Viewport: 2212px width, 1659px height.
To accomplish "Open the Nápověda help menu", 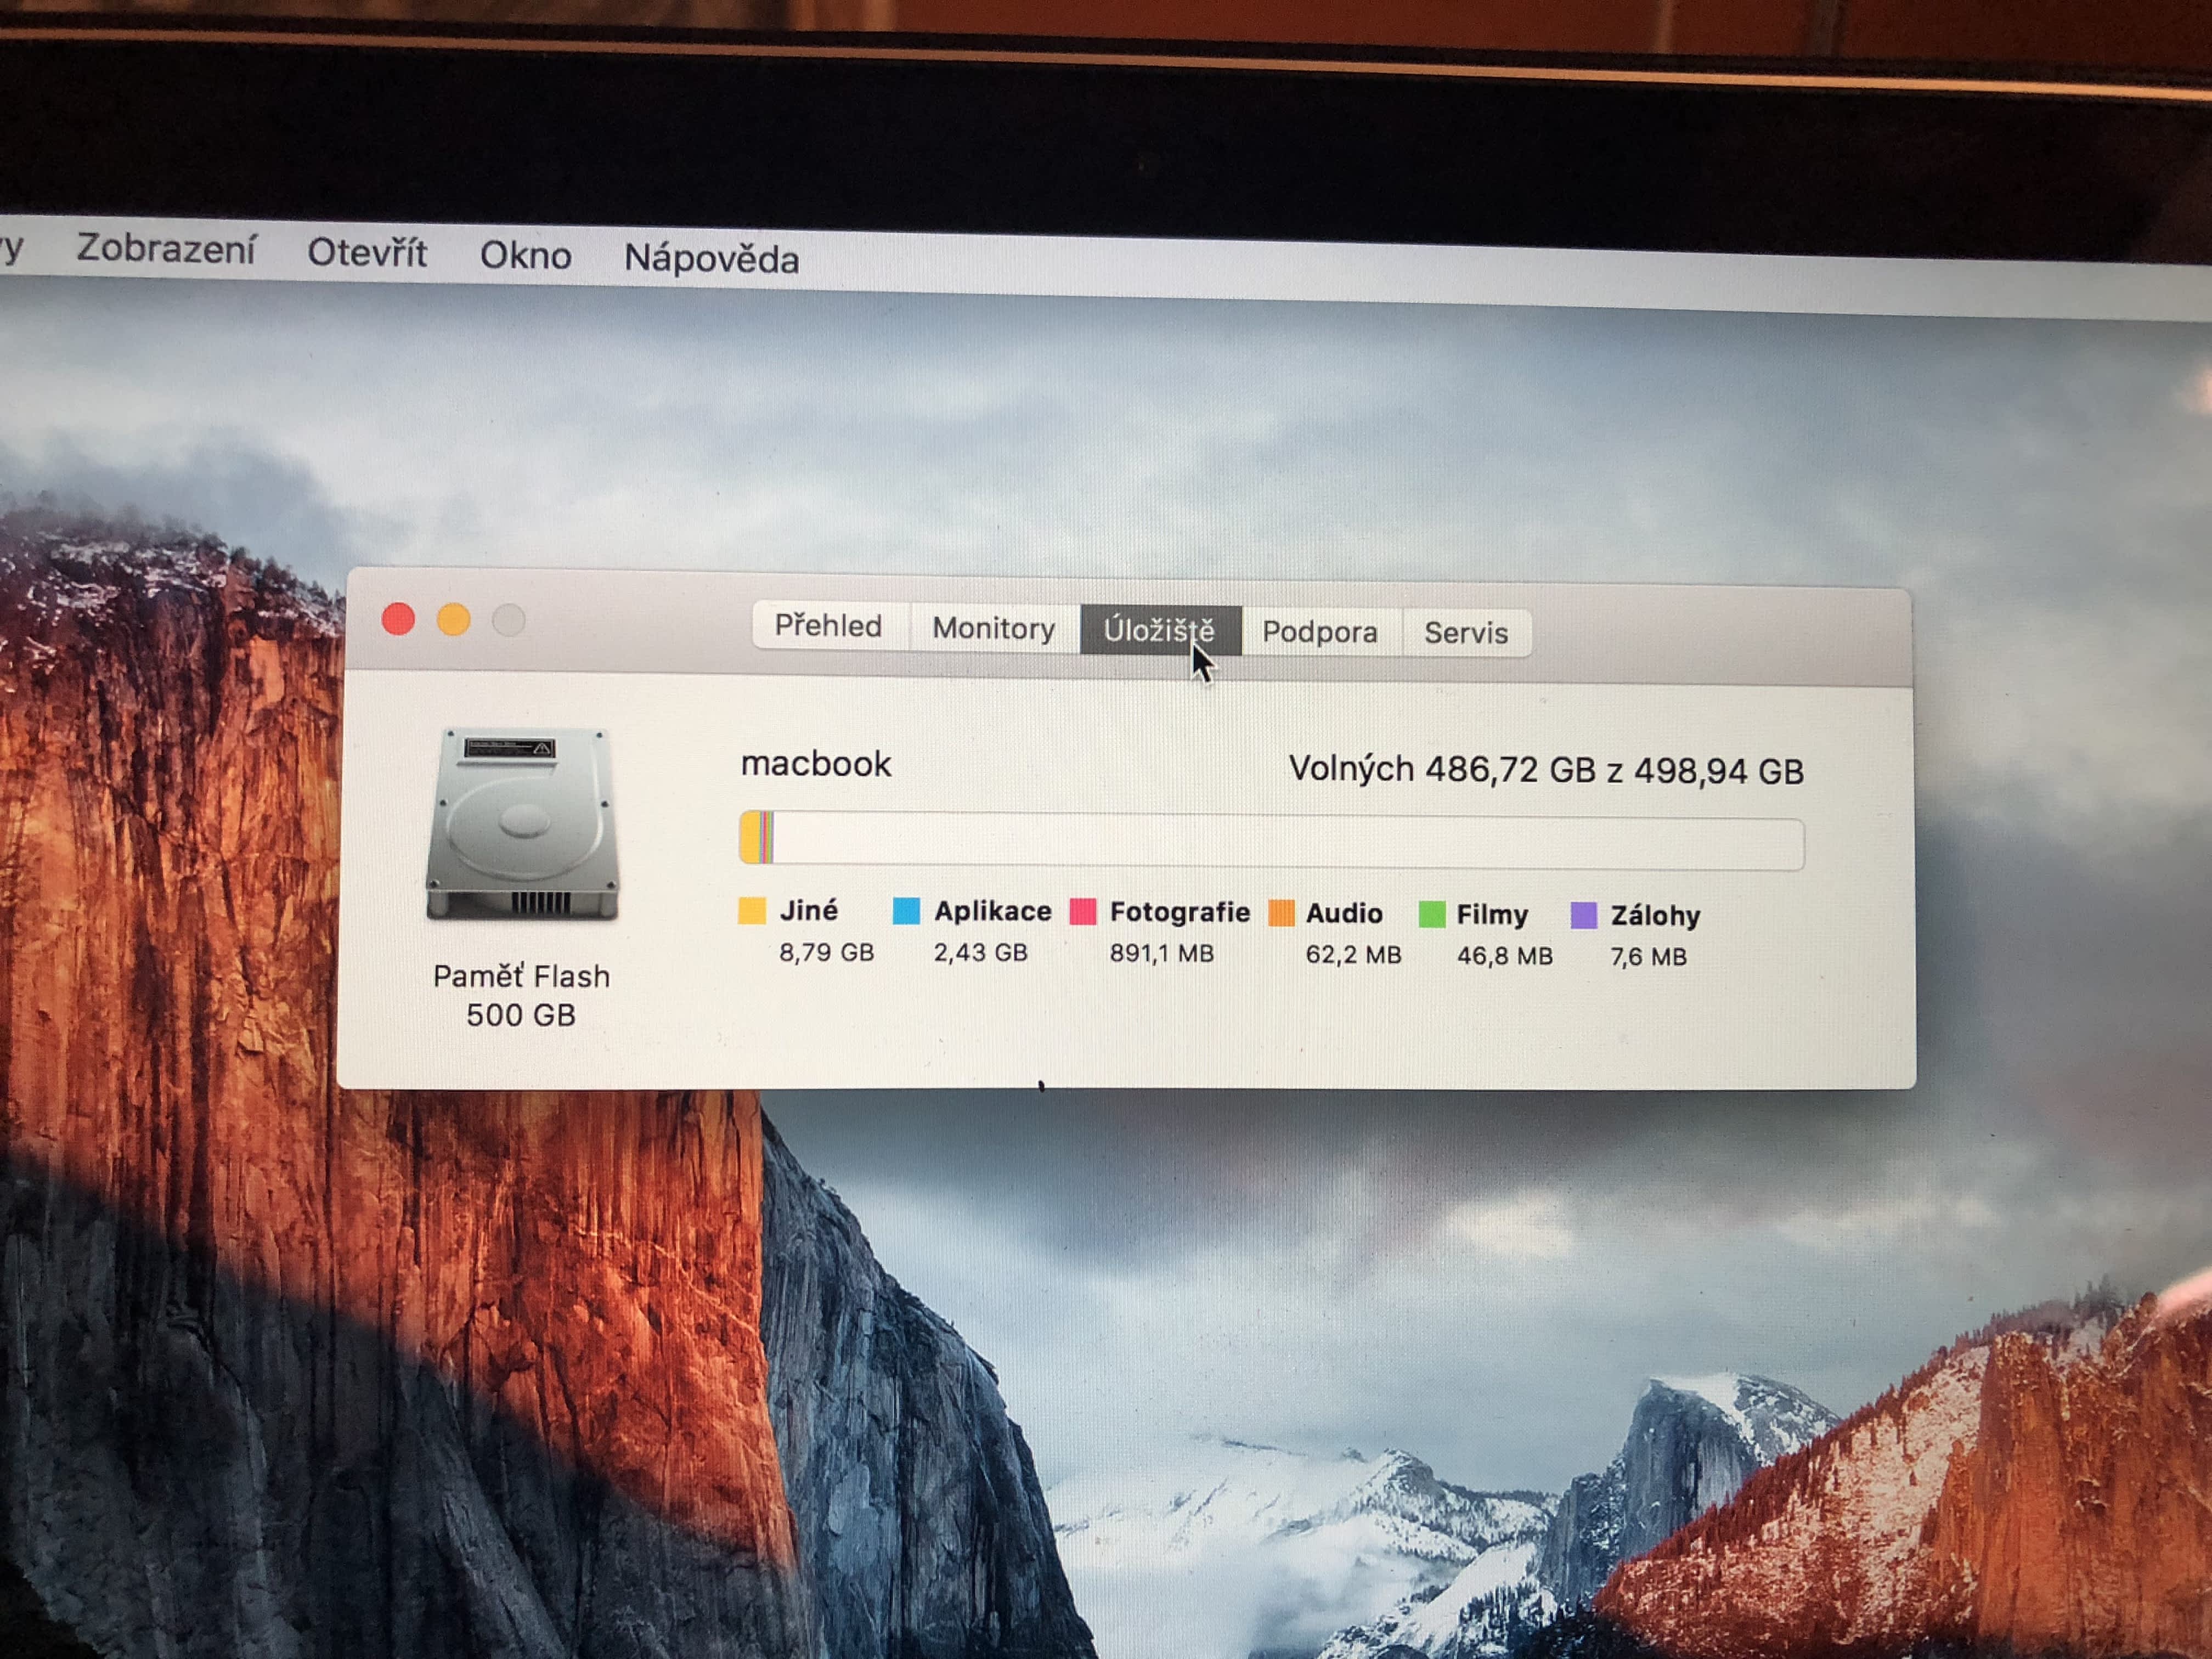I will pos(711,259).
